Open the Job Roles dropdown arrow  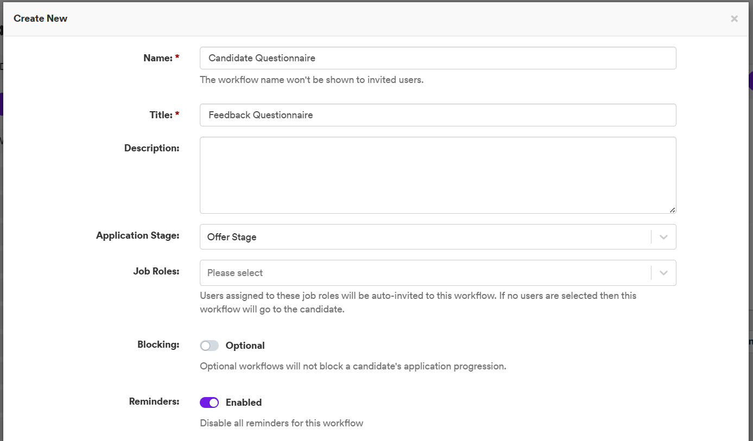click(x=663, y=273)
